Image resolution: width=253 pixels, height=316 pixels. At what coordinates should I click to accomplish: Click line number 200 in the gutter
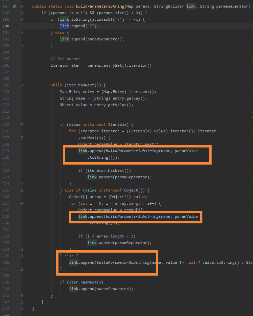click(6, 26)
